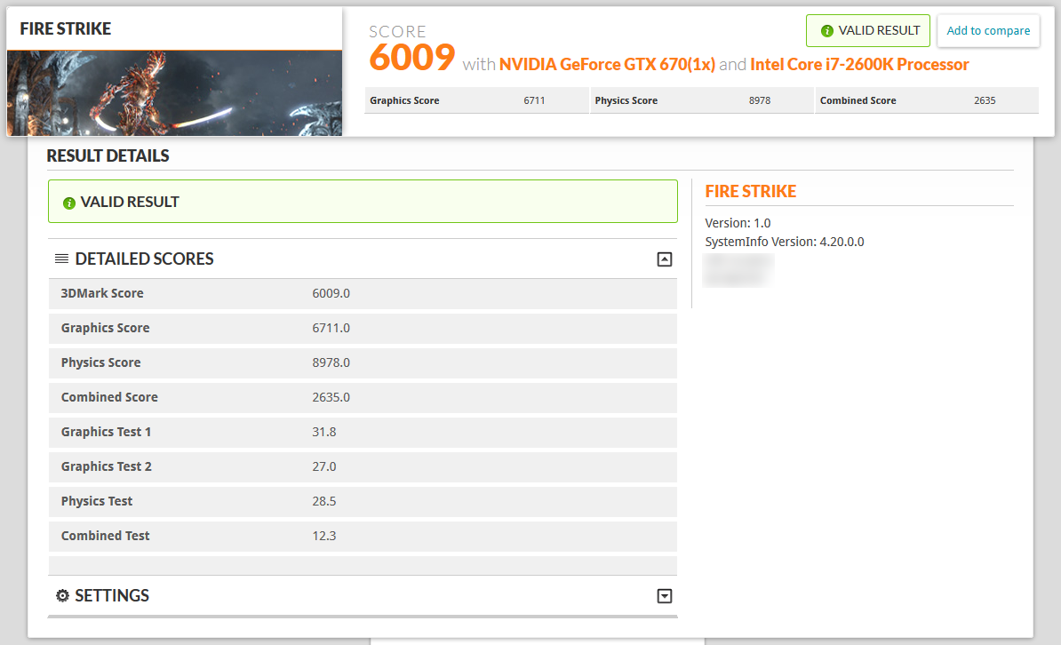This screenshot has width=1061, height=645.
Task: Click Combined Score cell in header summary
Action: [927, 100]
